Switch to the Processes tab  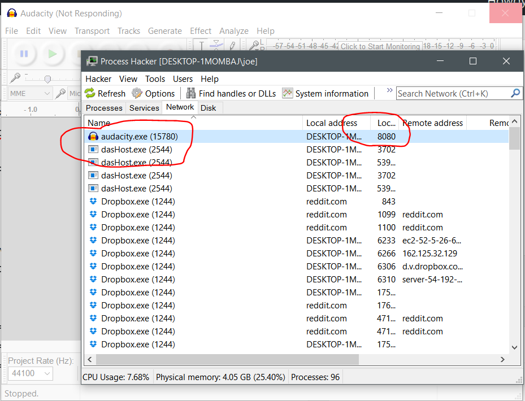coord(104,108)
